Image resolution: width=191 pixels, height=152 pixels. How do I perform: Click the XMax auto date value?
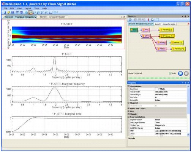point(168,134)
